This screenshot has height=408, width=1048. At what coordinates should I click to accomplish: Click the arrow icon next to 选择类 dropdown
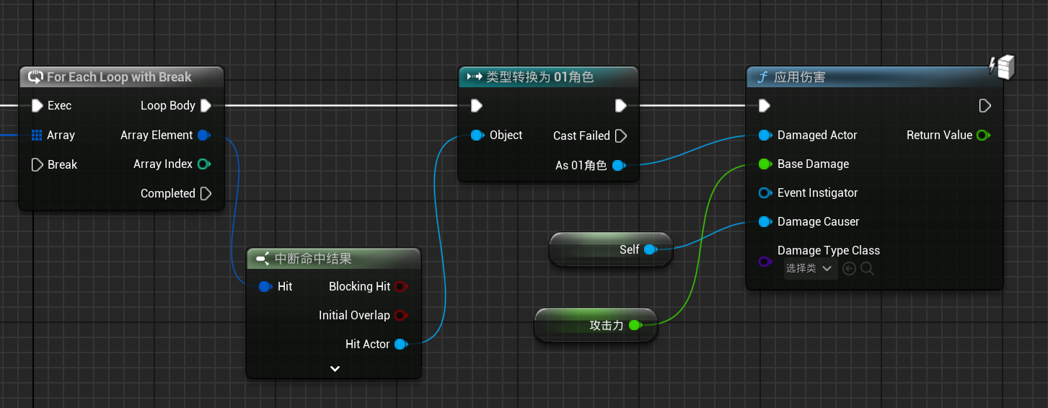point(849,269)
